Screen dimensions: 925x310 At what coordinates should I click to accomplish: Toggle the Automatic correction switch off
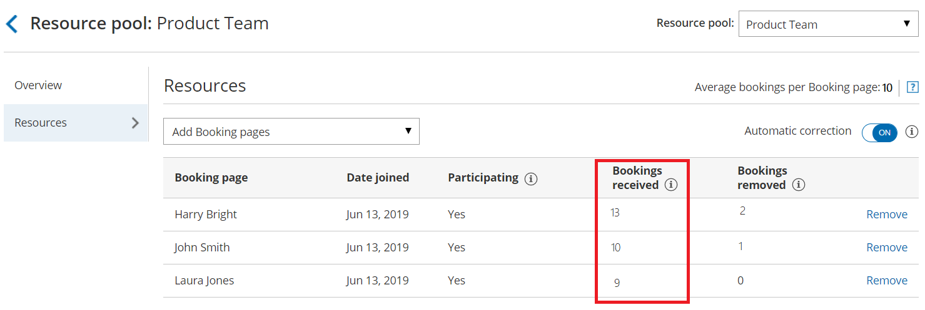[879, 132]
